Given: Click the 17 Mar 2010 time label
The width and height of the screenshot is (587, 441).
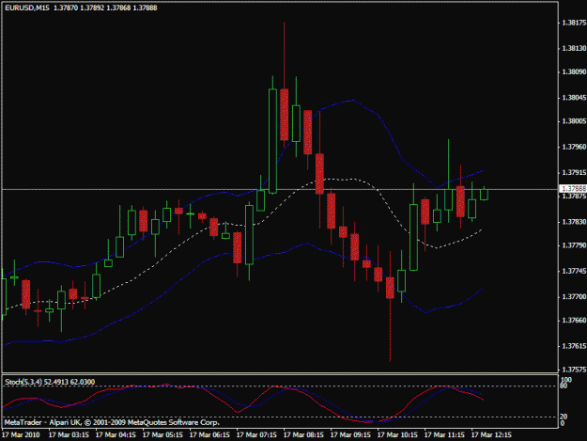Looking at the screenshot, I should pyautogui.click(x=21, y=435).
